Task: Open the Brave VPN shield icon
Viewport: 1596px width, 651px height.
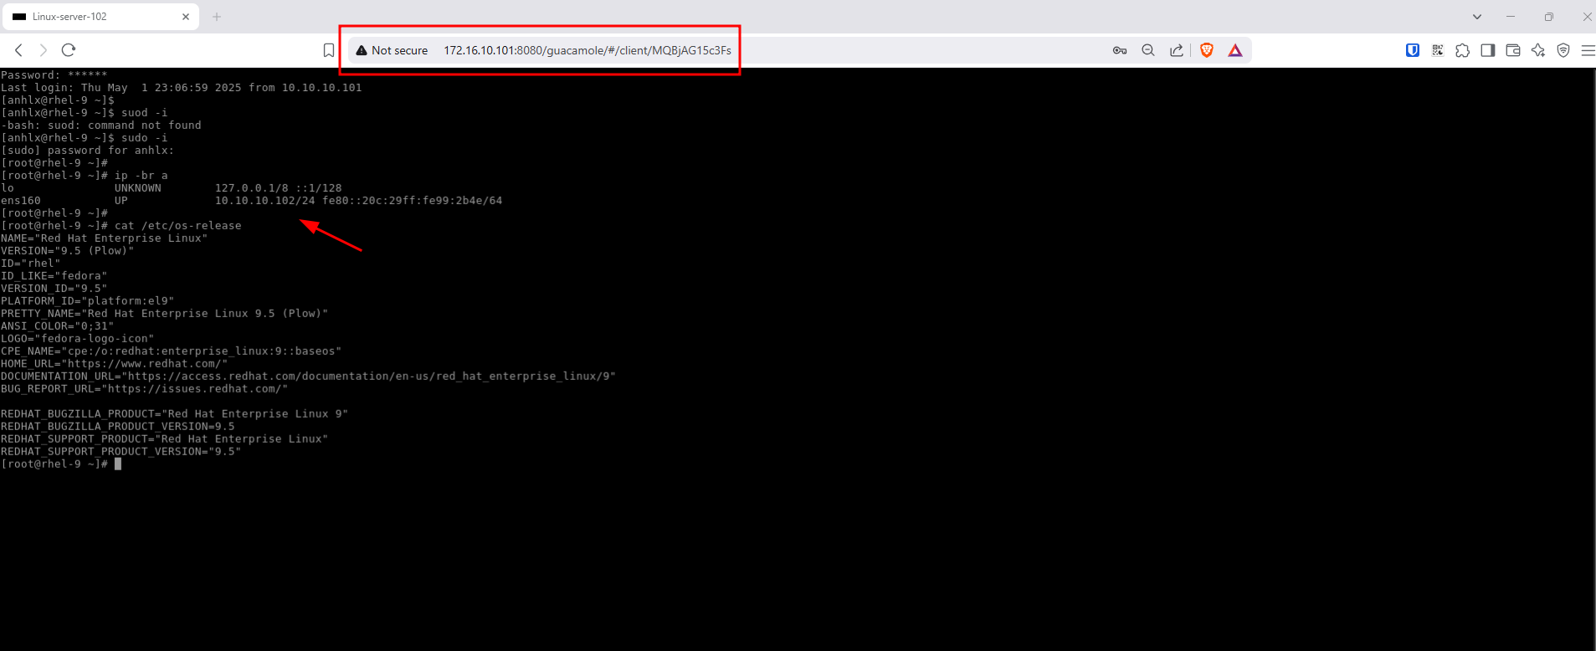Action: coord(1563,50)
